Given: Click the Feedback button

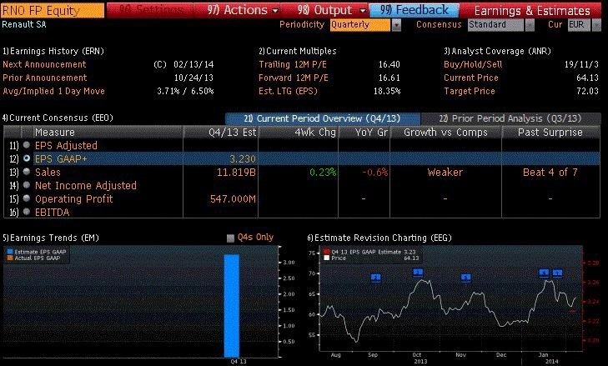Looking at the screenshot, I should pos(415,10).
